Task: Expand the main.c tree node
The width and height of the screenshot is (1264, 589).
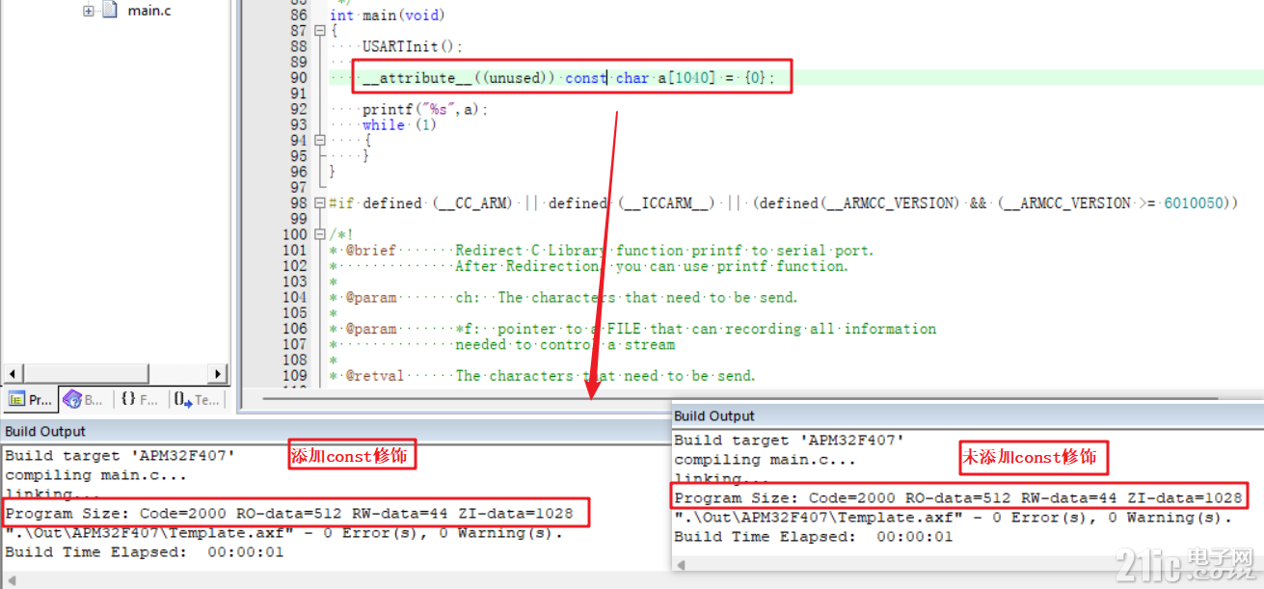Action: pyautogui.click(x=89, y=12)
